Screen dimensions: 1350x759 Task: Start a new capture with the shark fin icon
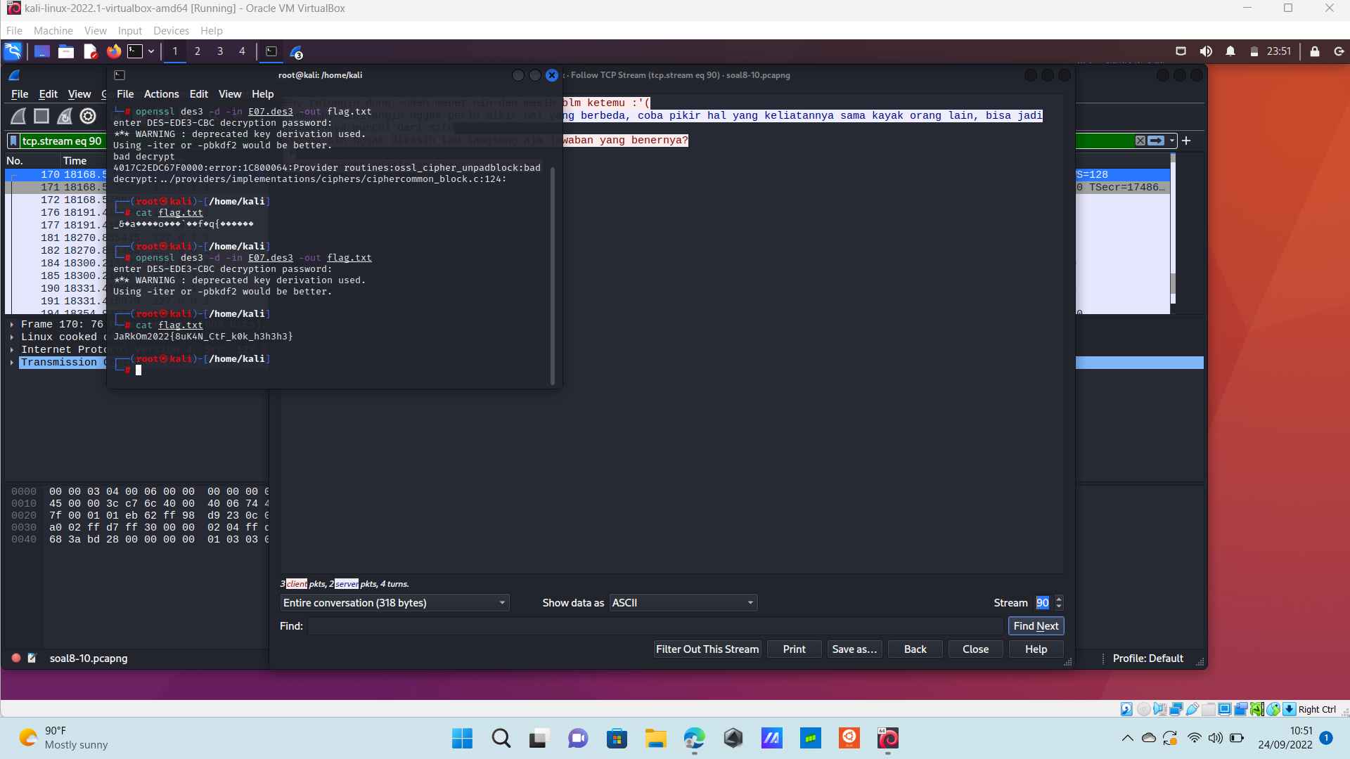(18, 116)
